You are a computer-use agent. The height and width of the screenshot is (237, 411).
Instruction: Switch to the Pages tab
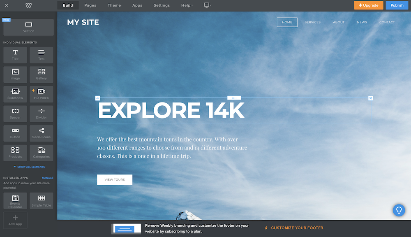pyautogui.click(x=90, y=5)
